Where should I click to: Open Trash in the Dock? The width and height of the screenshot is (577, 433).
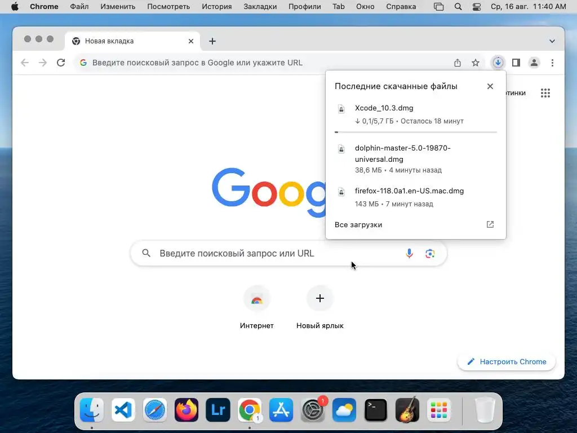tap(485, 410)
